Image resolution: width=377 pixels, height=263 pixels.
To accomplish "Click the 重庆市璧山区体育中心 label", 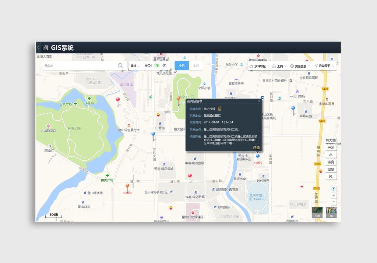I will (x=257, y=197).
